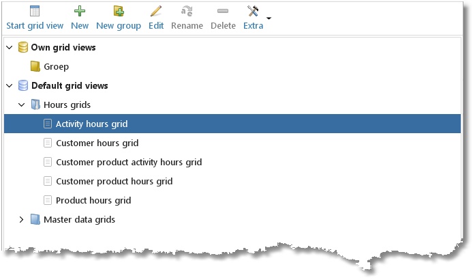Click the New group folder icon
The width and height of the screenshot is (473, 280).
(x=119, y=11)
